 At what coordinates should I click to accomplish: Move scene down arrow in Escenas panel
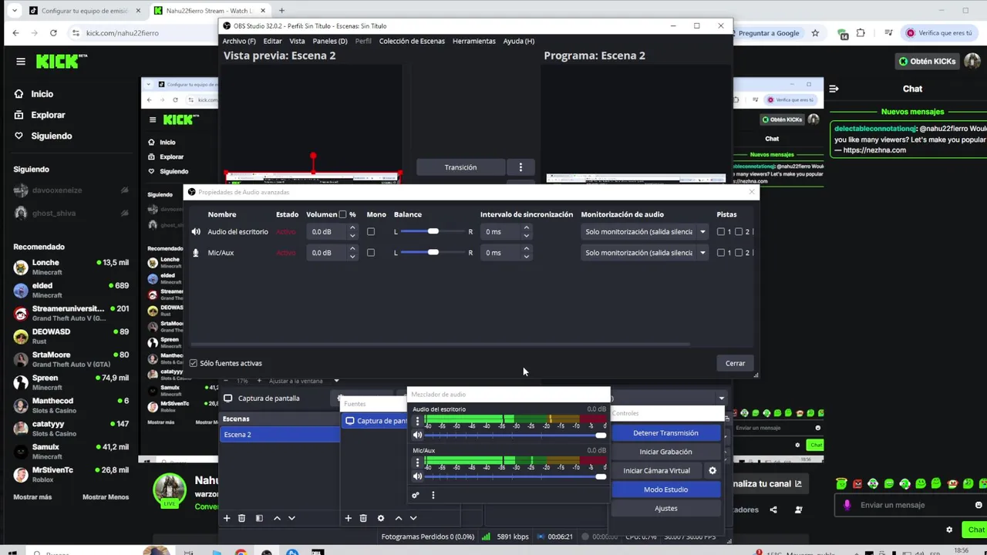pos(291,518)
